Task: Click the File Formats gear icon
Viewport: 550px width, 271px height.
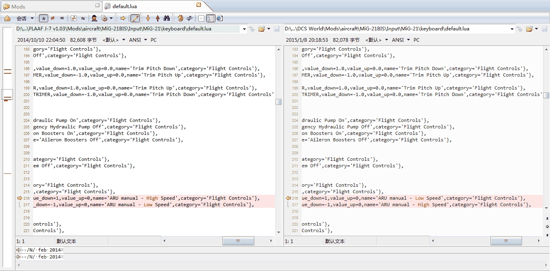Action: click(x=104, y=18)
